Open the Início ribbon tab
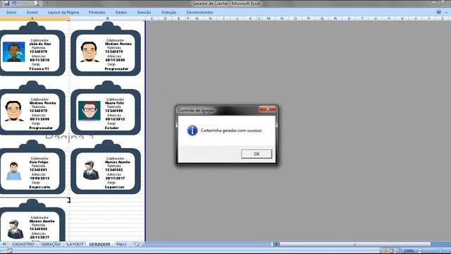Image resolution: width=451 pixels, height=254 pixels. pyautogui.click(x=11, y=13)
